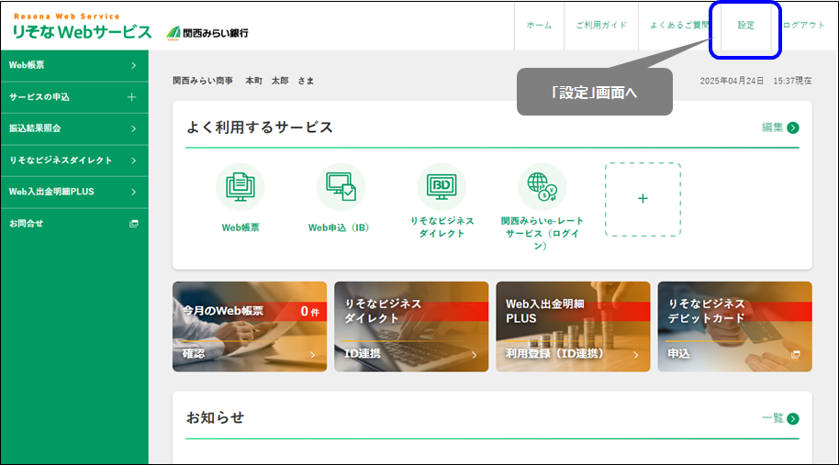This screenshot has width=839, height=465.
Task: Expand サービスの申込 with the plus sign
Action: pos(131,96)
